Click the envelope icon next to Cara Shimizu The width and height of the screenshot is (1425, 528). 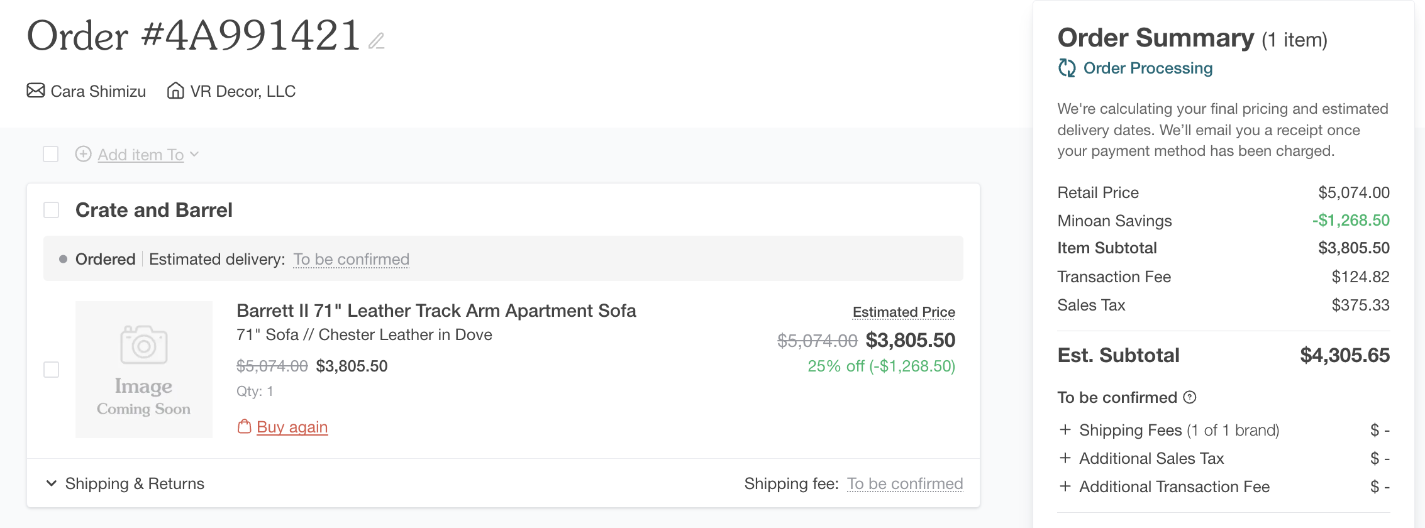point(36,91)
